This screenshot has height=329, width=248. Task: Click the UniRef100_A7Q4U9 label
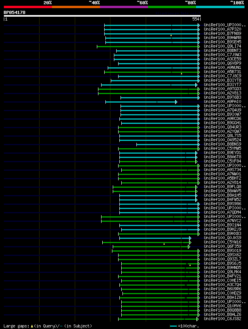(x=222, y=110)
